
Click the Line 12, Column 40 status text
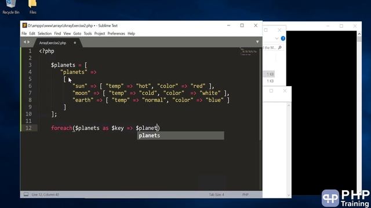(45, 195)
